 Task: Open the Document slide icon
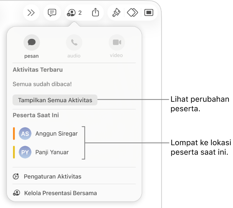(x=149, y=13)
